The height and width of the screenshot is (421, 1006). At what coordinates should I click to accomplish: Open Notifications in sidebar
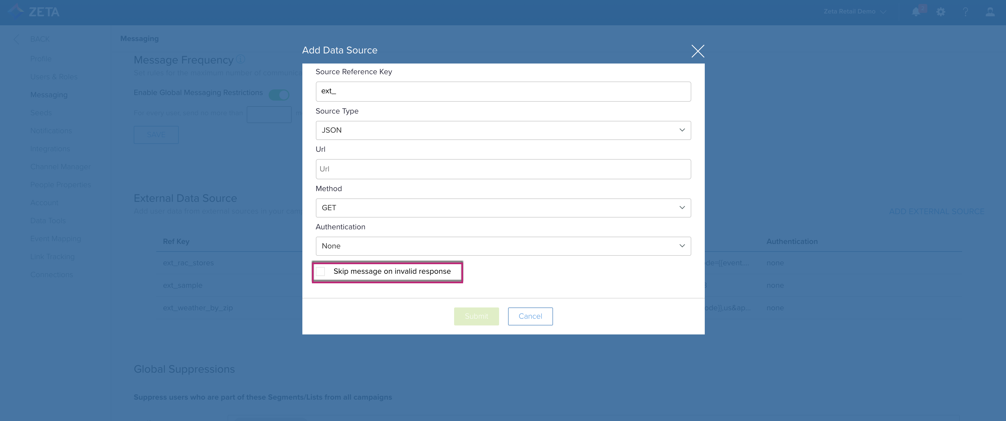[x=51, y=130]
